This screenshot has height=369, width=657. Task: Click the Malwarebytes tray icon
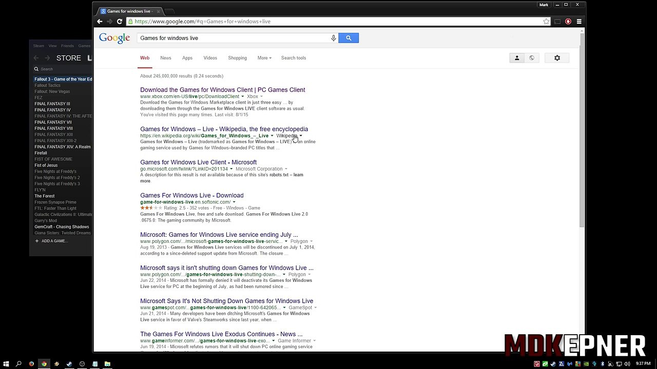point(570,364)
